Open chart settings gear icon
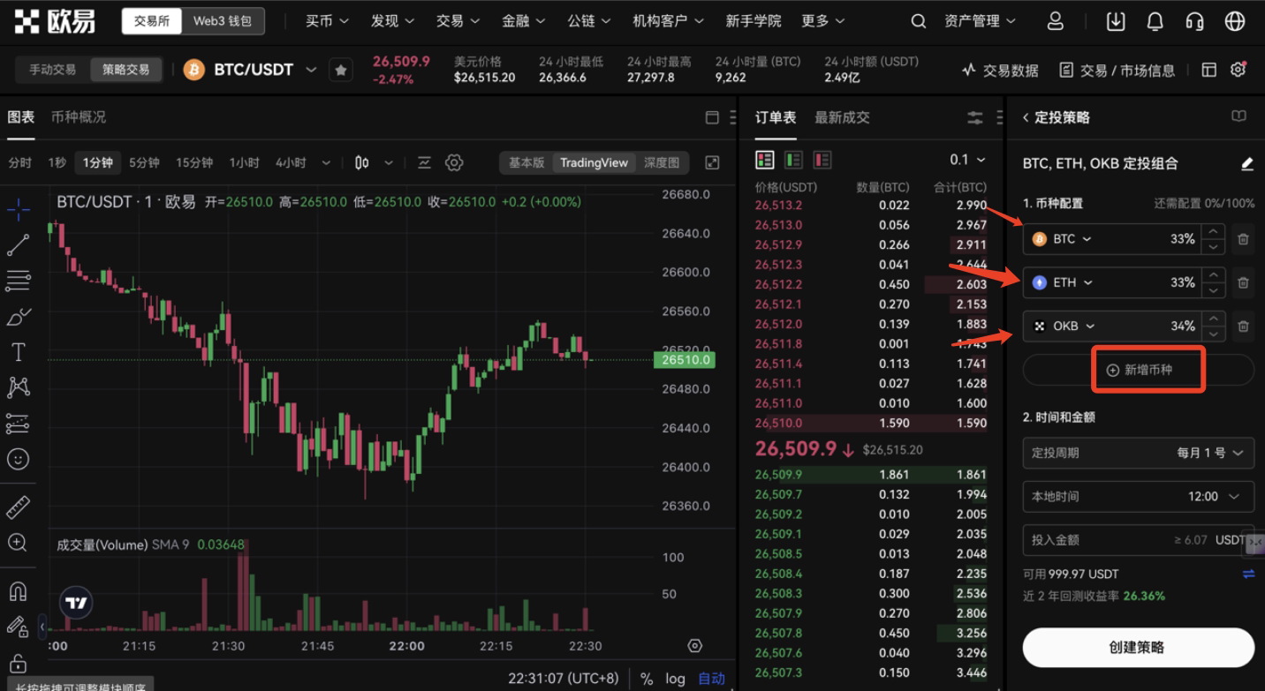 pyautogui.click(x=454, y=162)
